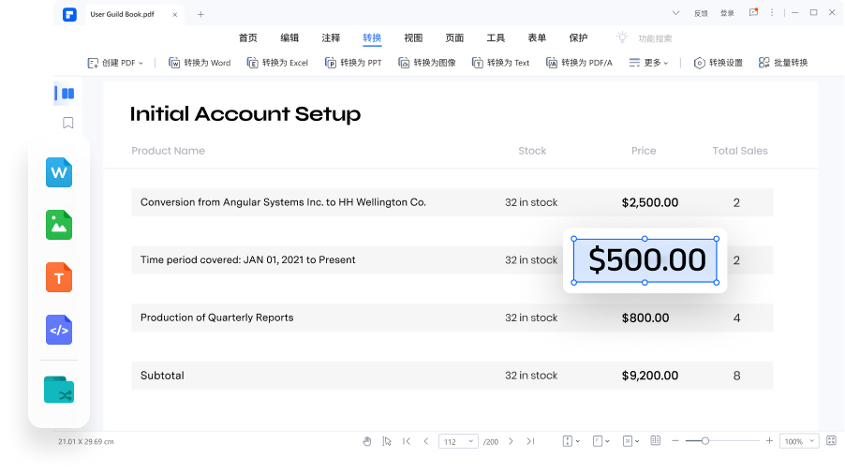This screenshot has width=845, height=473.
Task: Open the 视图 tab
Action: pyautogui.click(x=413, y=38)
